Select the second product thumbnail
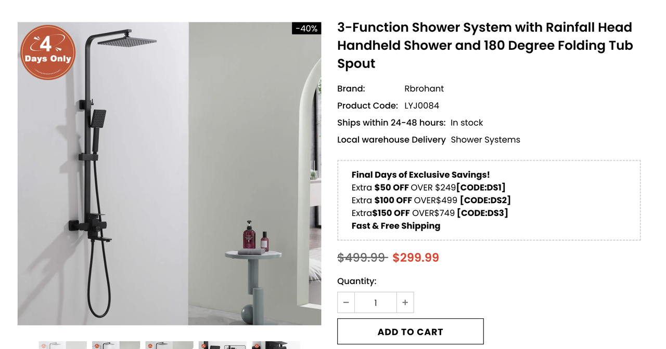 click(x=116, y=345)
